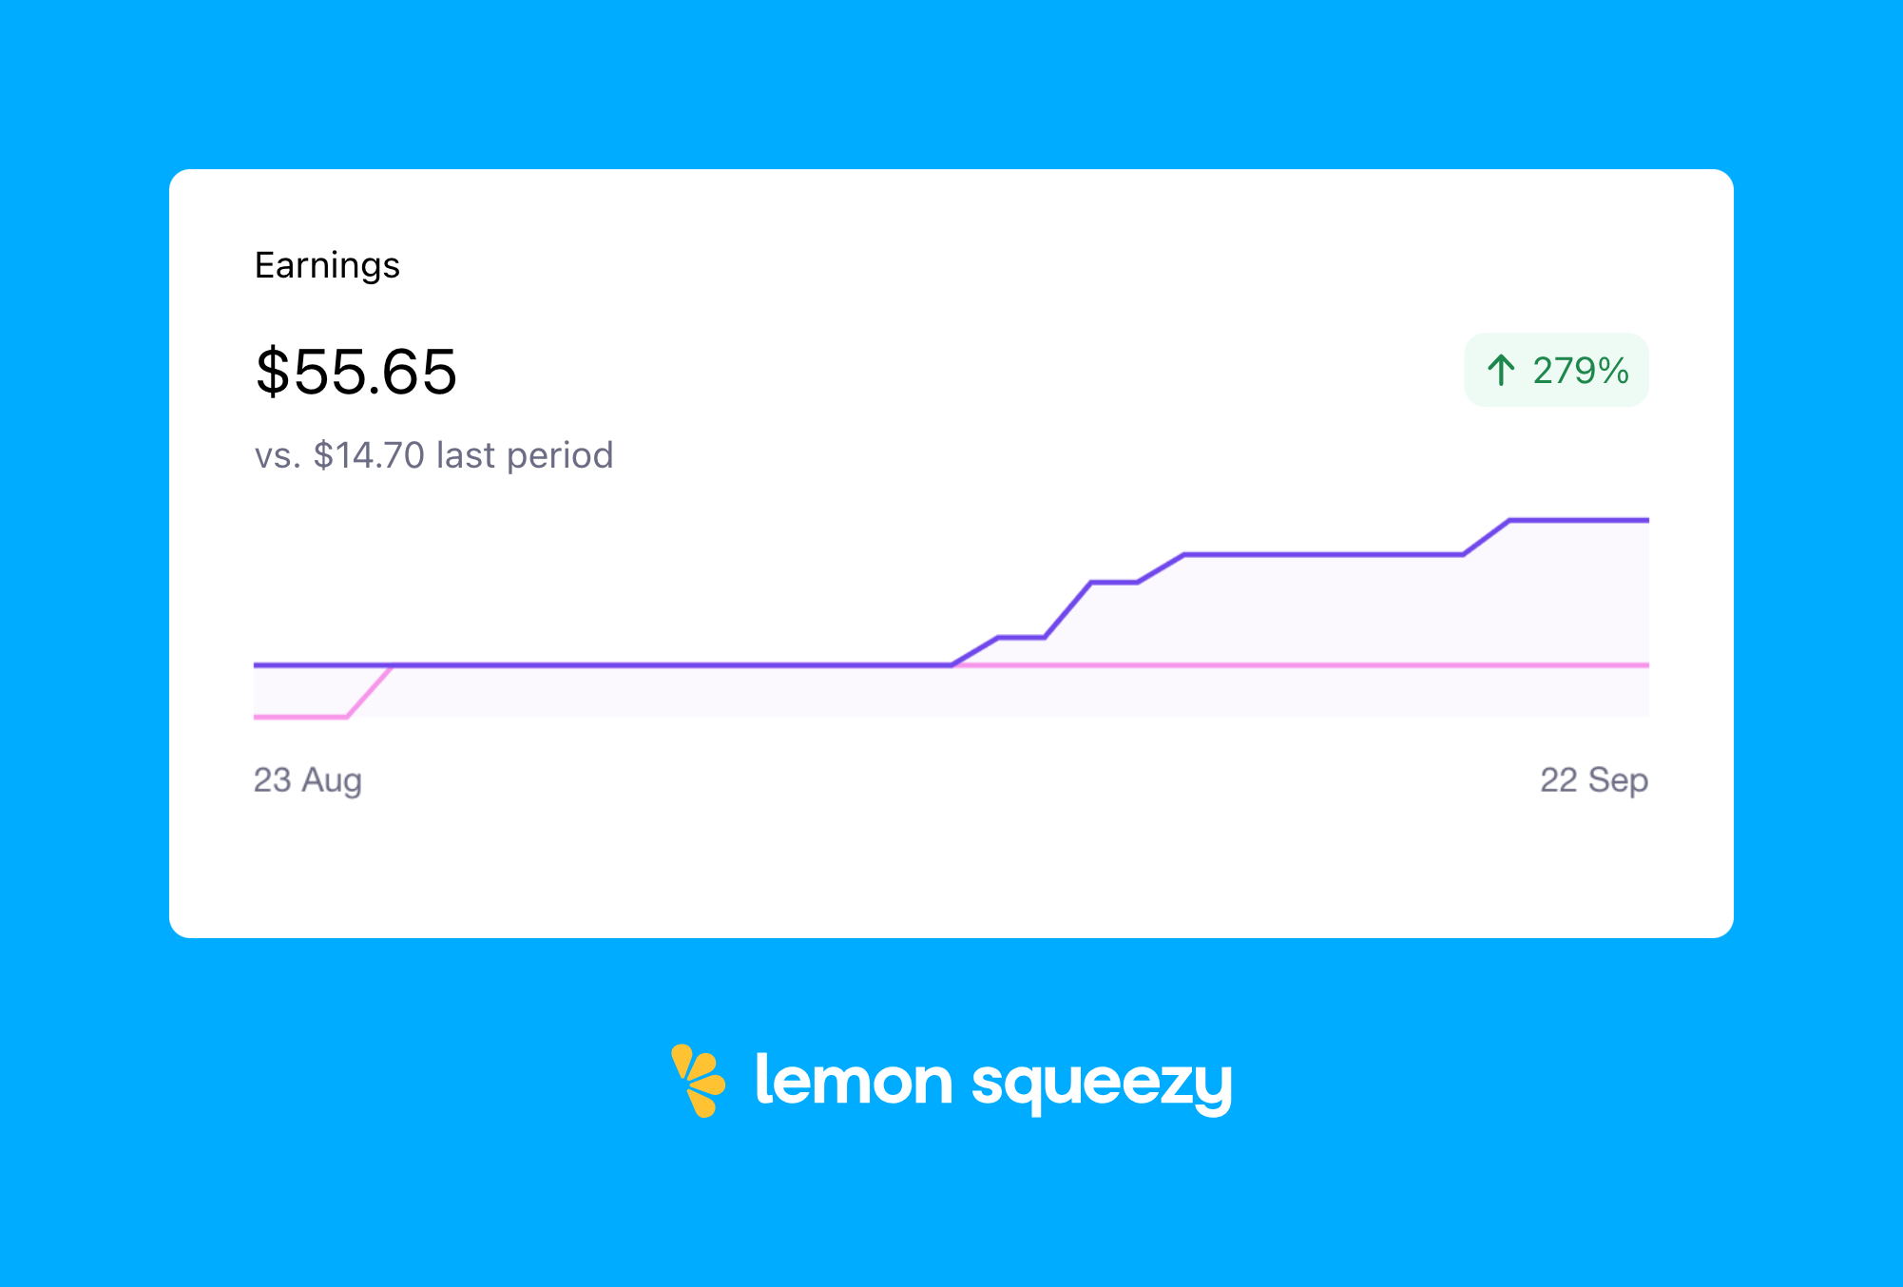This screenshot has height=1287, width=1903.
Task: Click the word "lemon" in the wordmark
Action: [853, 1081]
